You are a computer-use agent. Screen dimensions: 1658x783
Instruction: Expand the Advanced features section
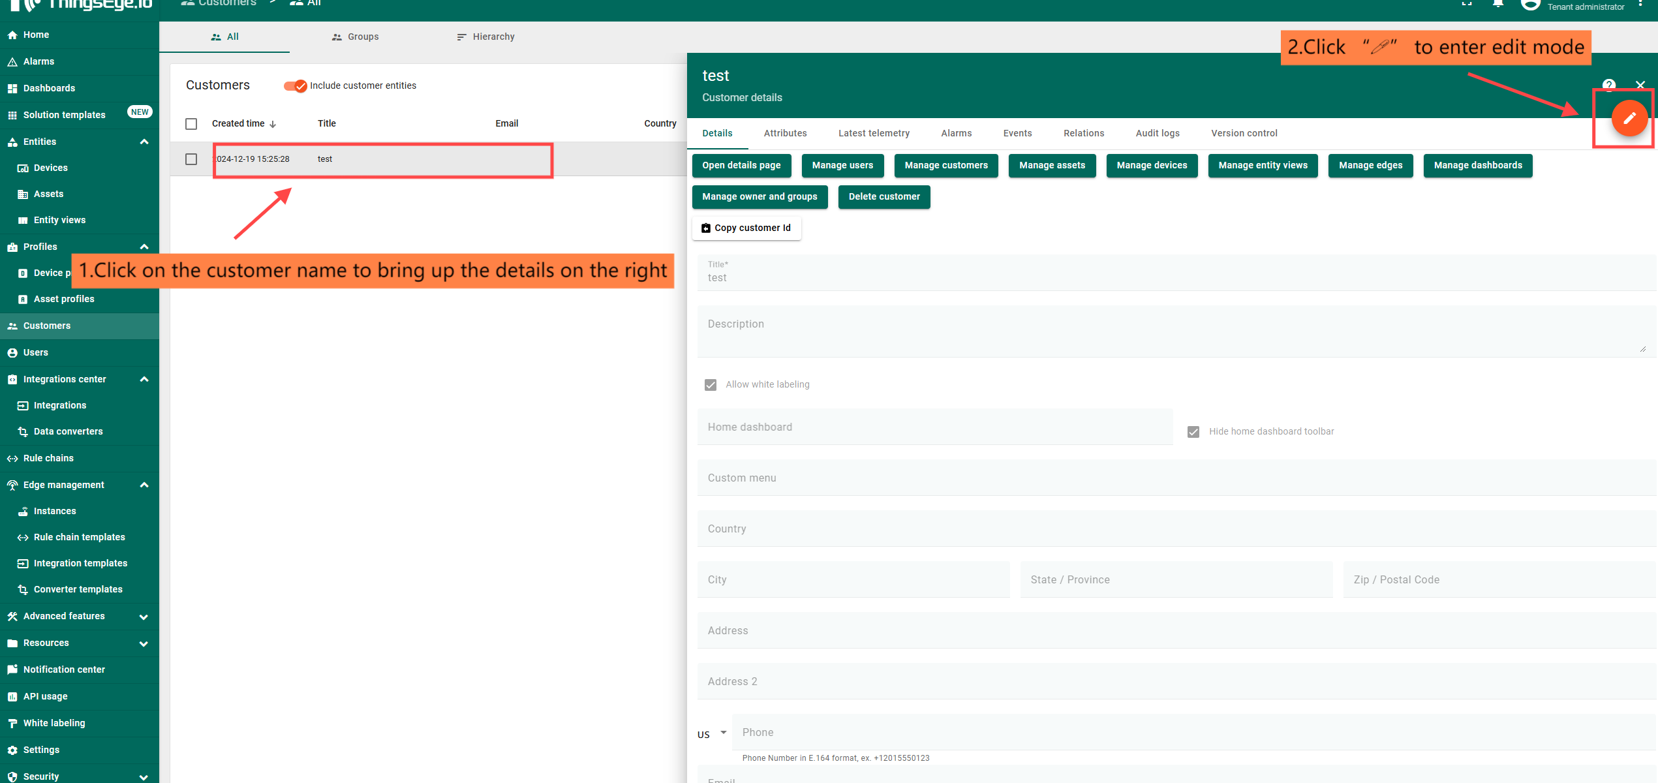coord(144,616)
